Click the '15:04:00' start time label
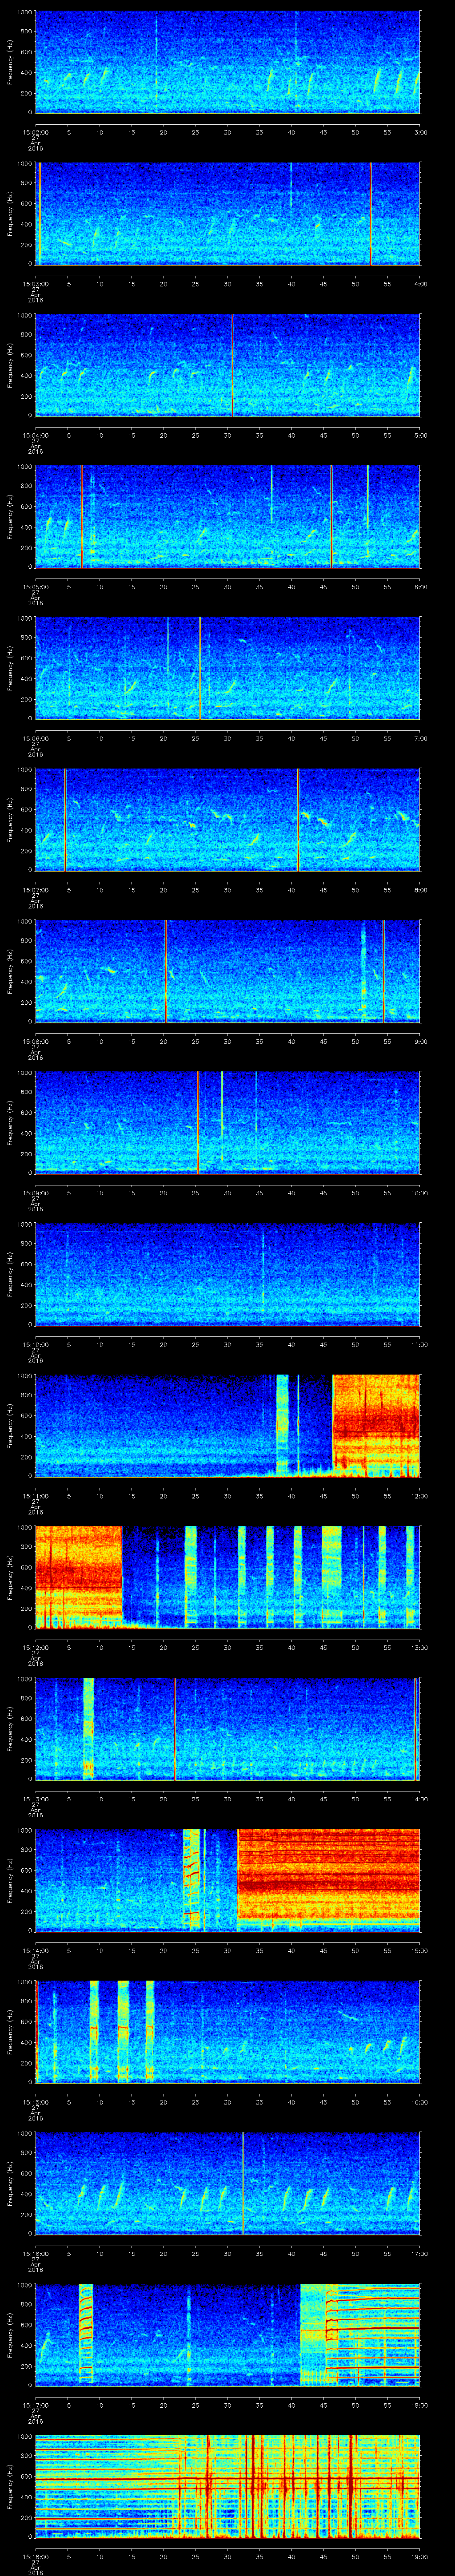The height and width of the screenshot is (2576, 455). [35, 435]
